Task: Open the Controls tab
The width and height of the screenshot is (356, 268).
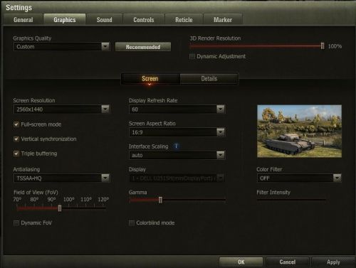Action: 144,20
